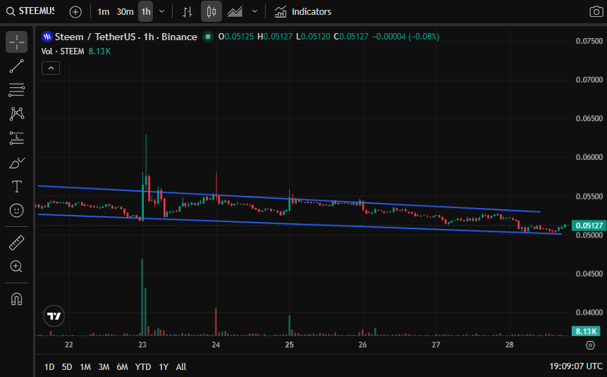Select the zoom in tool
Screen dimensions: 607x377
17,266
